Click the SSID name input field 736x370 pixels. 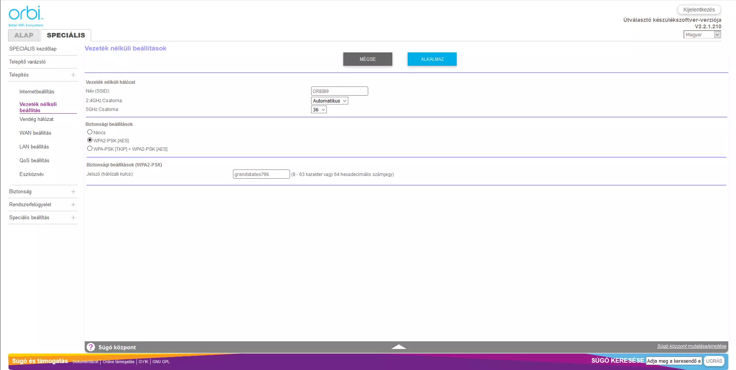(x=339, y=91)
